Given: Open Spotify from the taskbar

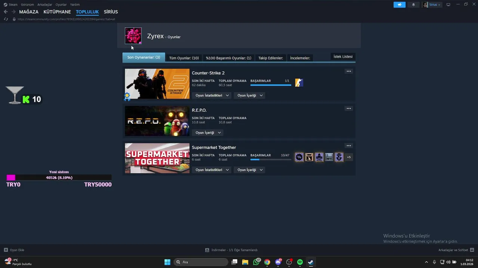Looking at the screenshot, I should coord(300,262).
